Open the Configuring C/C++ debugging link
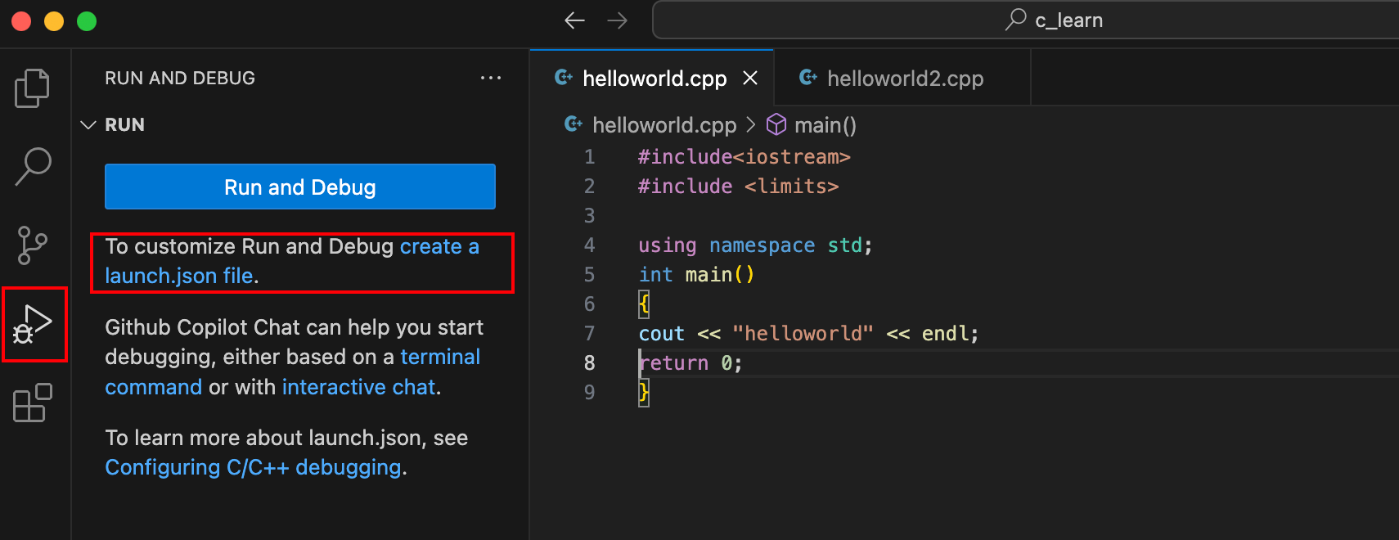Viewport: 1399px width, 540px height. (253, 467)
